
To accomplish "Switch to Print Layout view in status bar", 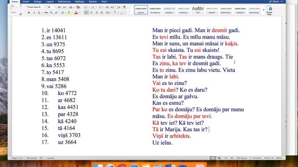I will click(x=213, y=158).
